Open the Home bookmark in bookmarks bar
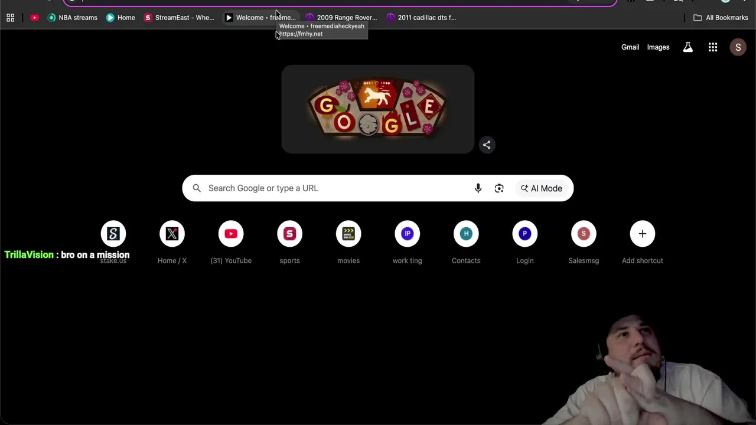 point(120,18)
